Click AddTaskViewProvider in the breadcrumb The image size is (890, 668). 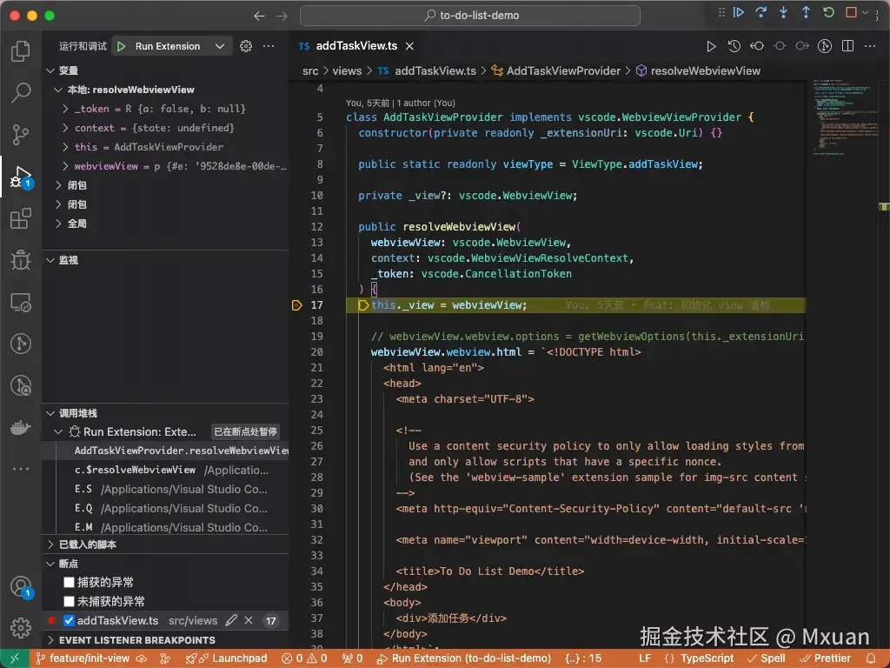(x=563, y=70)
